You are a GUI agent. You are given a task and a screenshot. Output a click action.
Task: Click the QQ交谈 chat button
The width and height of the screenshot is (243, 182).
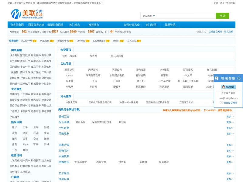coord(228,87)
